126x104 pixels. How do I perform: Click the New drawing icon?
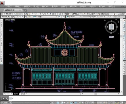[x=2, y=14]
